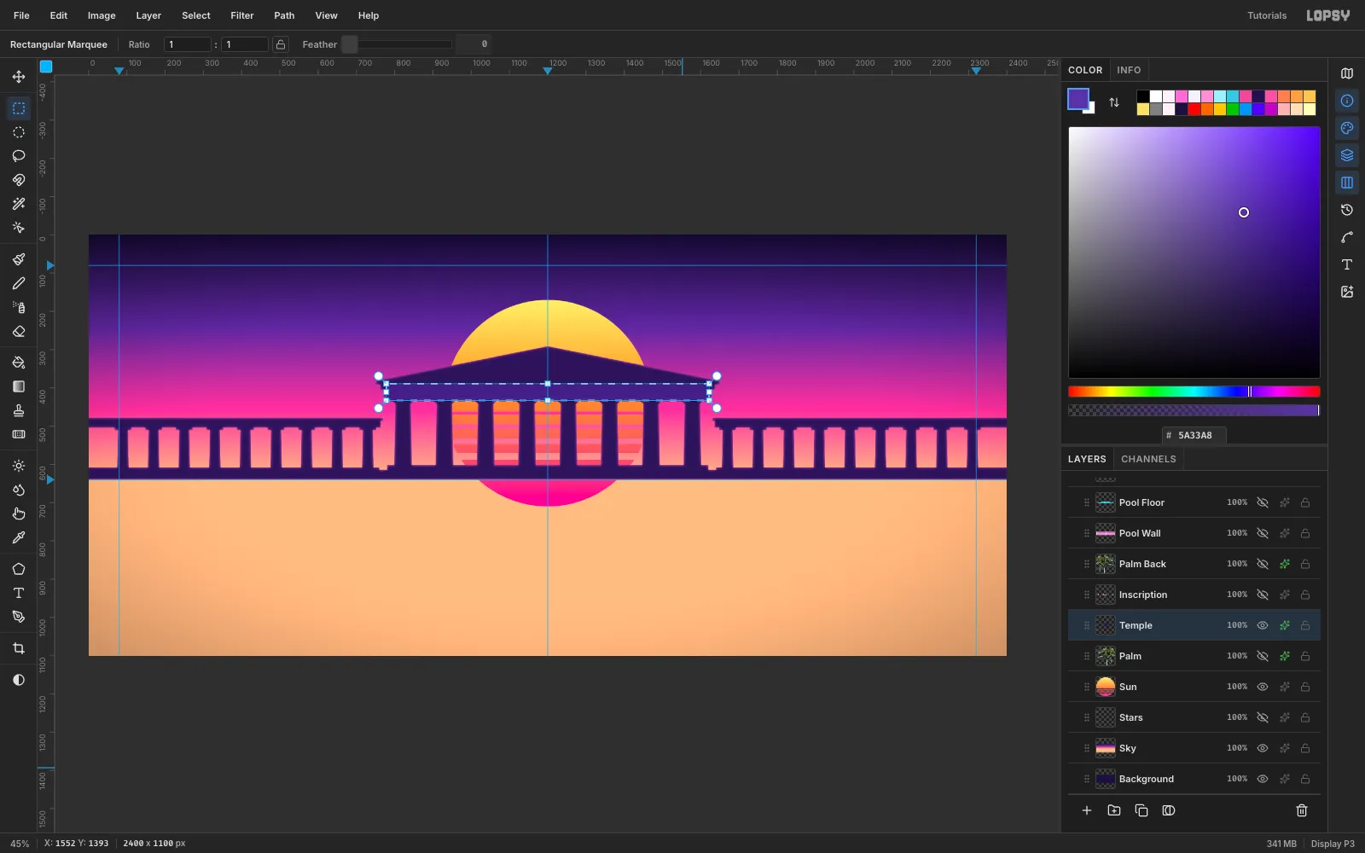Viewport: 1365px width, 853px height.
Task: Switch to the Info tab
Action: coord(1129,70)
